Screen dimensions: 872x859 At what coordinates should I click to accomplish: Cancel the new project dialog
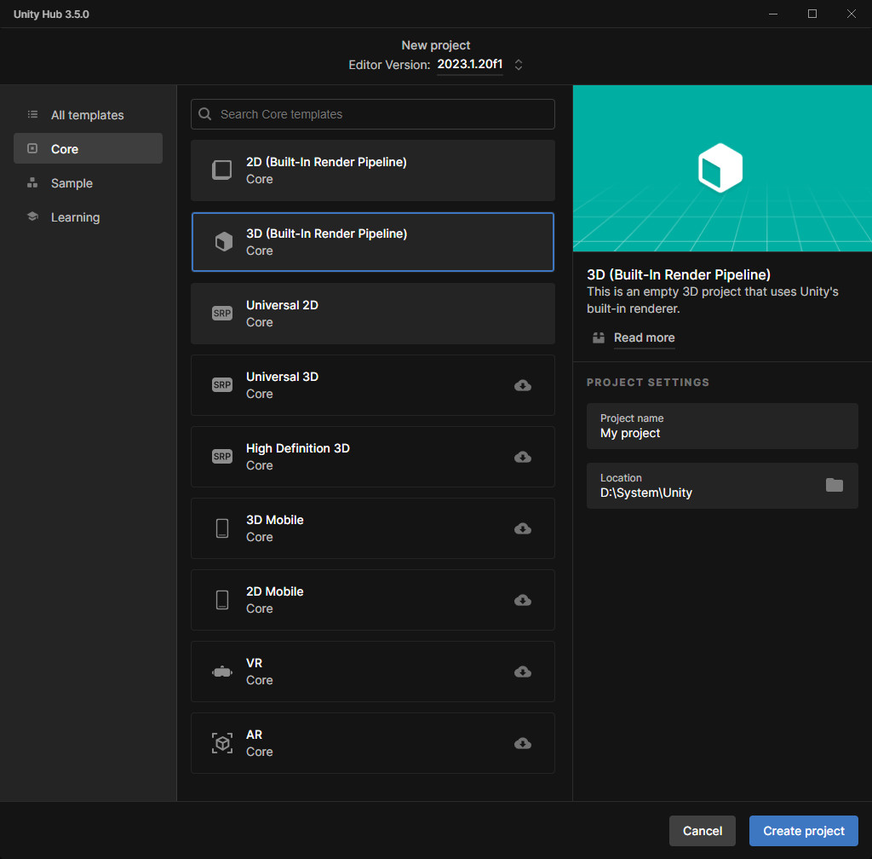click(x=702, y=831)
